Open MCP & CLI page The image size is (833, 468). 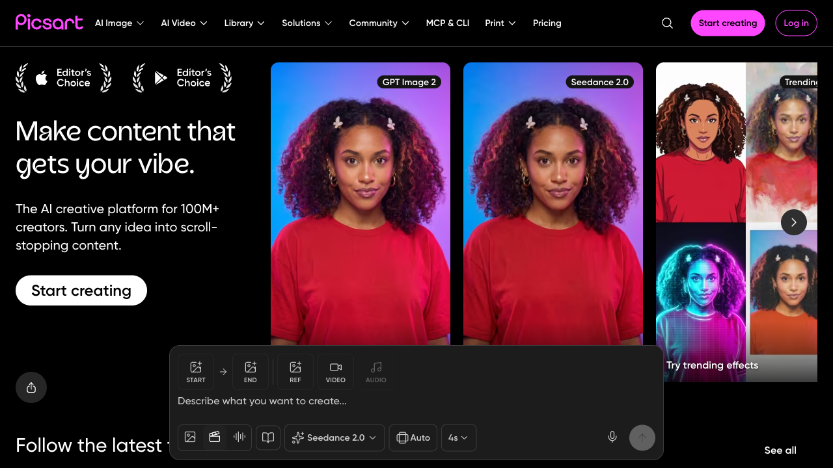point(448,23)
